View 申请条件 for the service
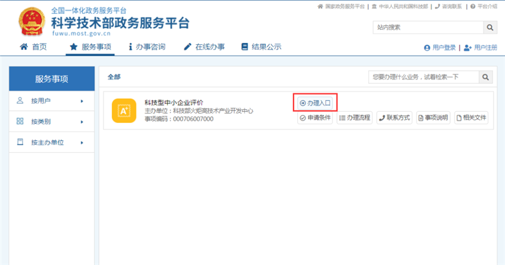The height and width of the screenshot is (265, 505). [315, 117]
